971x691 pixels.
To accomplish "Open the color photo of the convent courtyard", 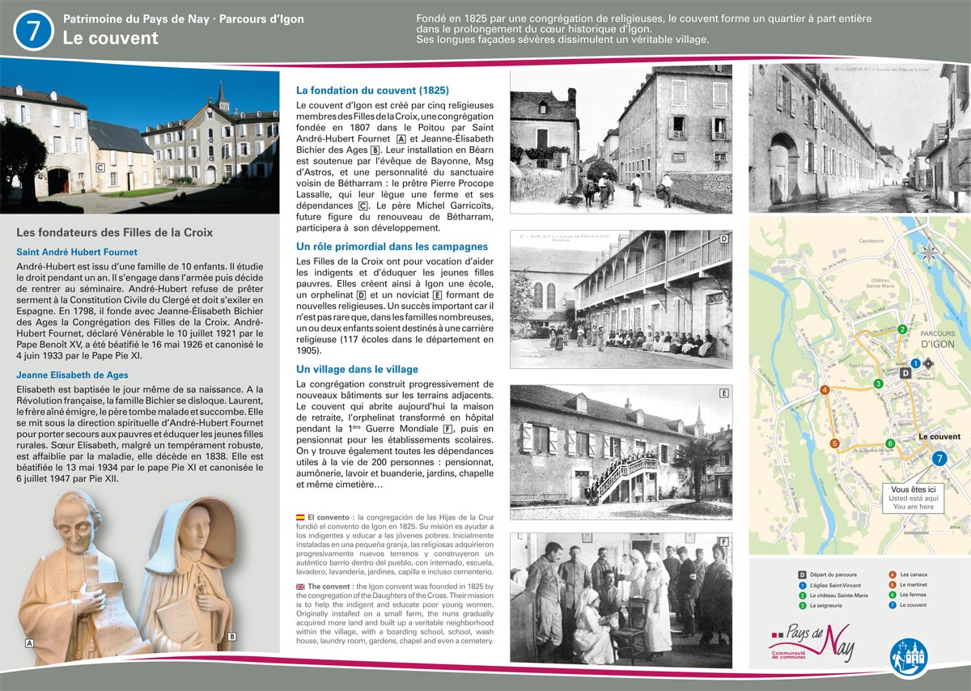I will pyautogui.click(x=139, y=136).
